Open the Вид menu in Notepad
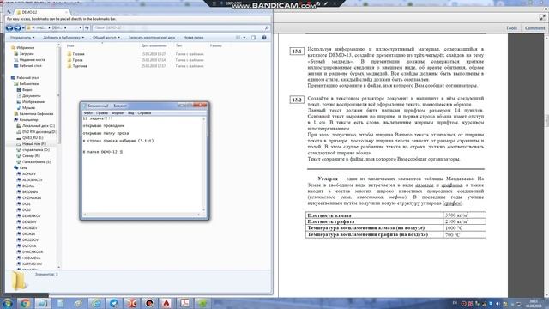Image resolution: width=549 pixels, height=309 pixels. point(131,113)
